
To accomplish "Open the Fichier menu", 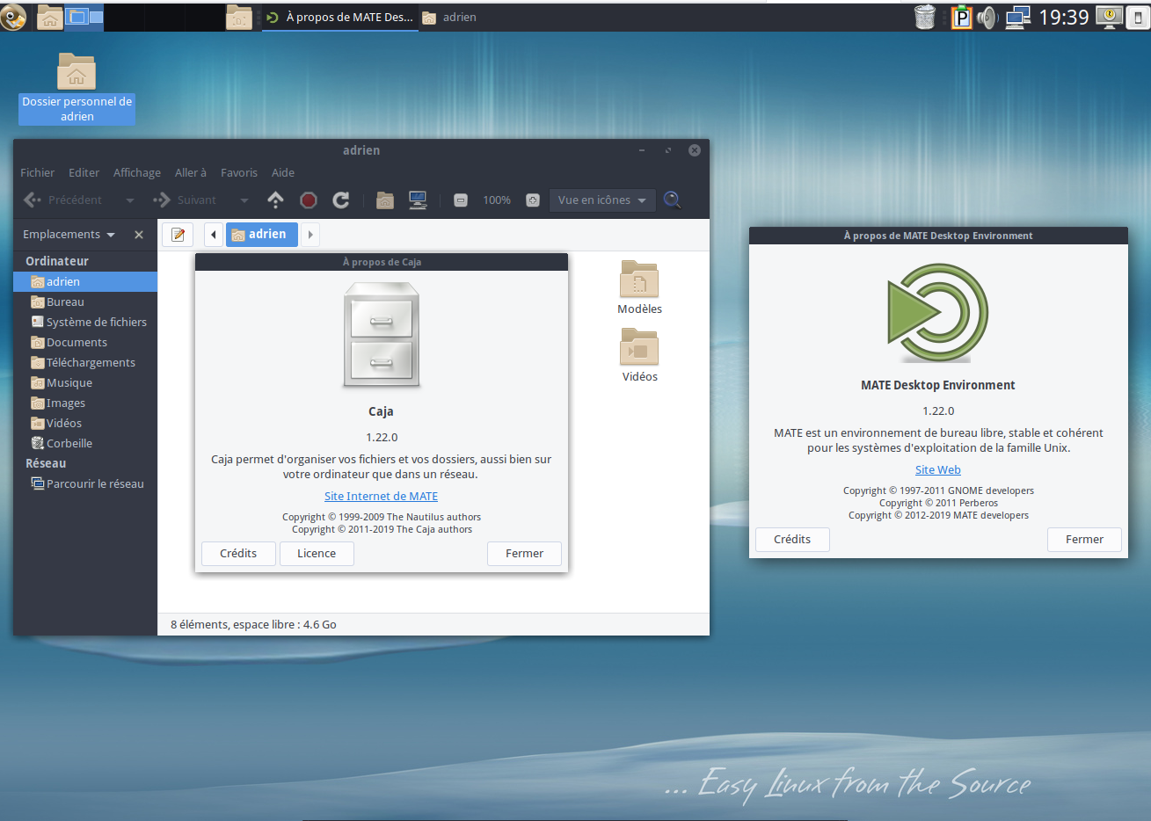I will point(37,173).
